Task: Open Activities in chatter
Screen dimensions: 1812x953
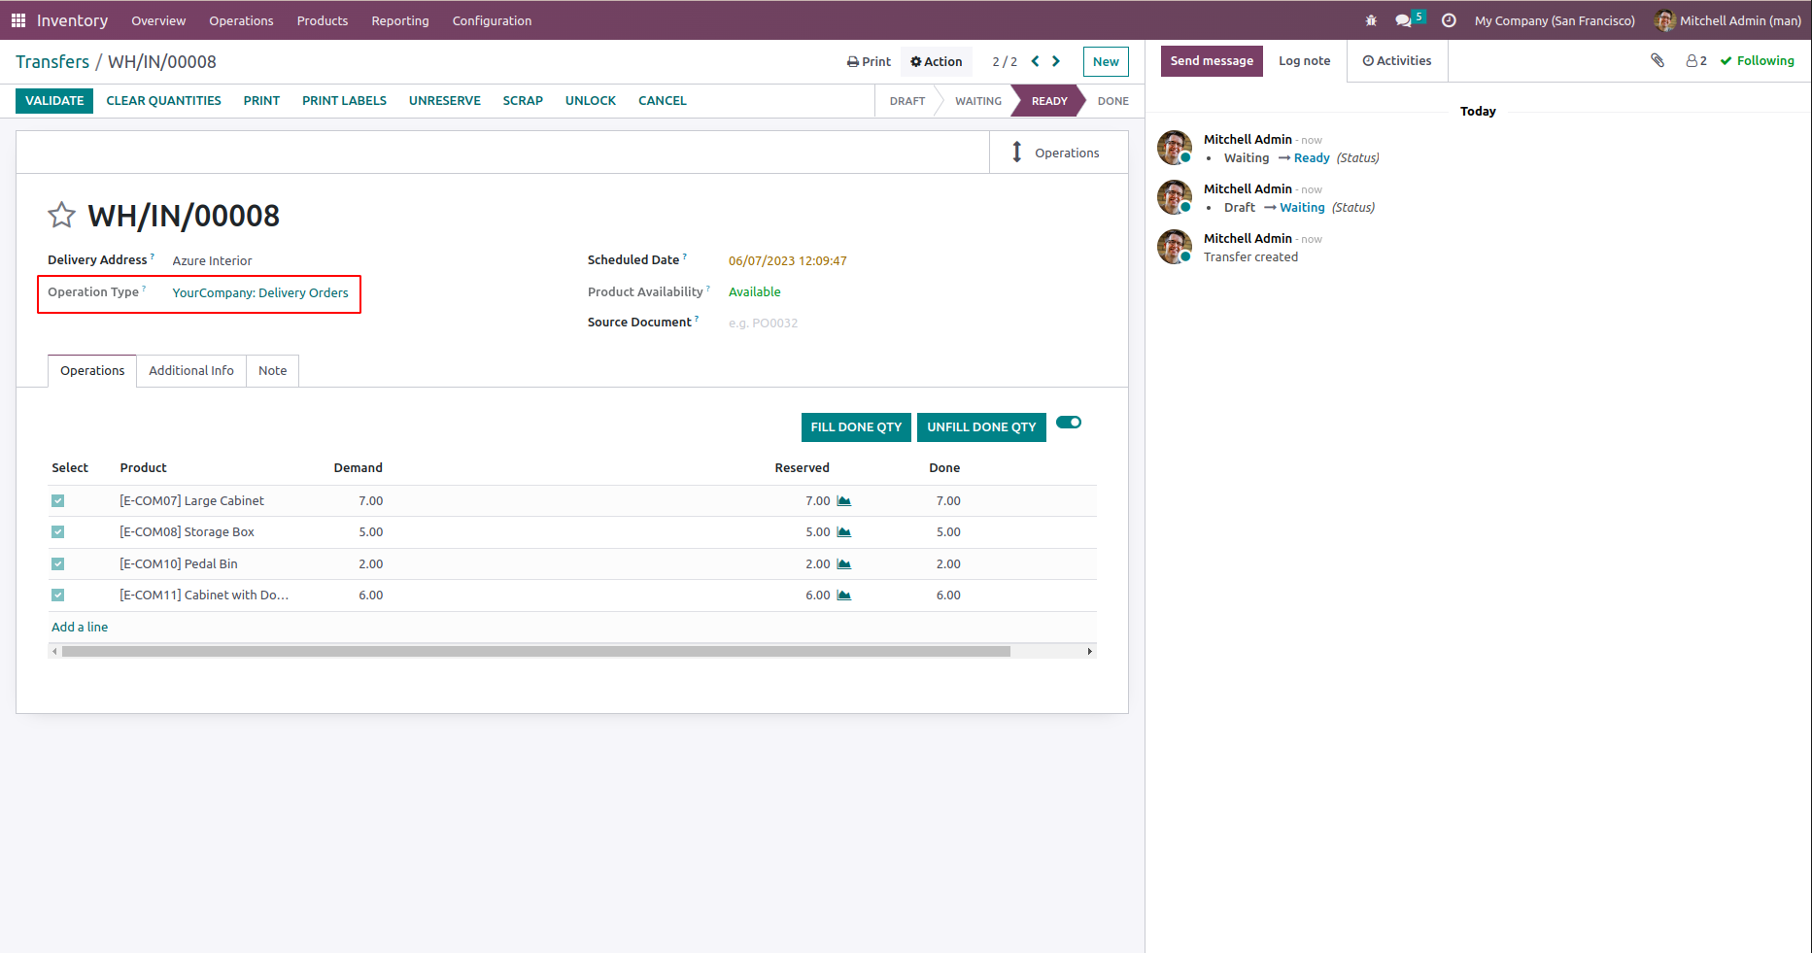Action: pyautogui.click(x=1397, y=61)
